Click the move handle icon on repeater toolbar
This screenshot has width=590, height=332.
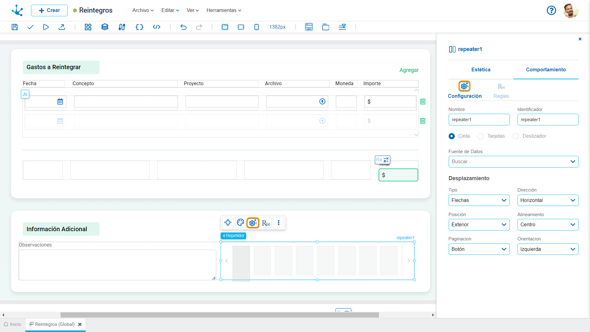(228, 223)
